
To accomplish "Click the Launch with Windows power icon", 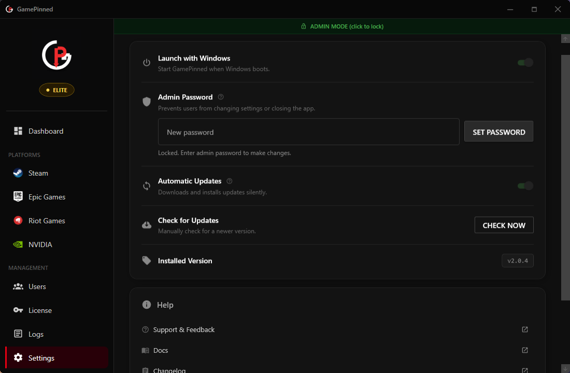I will pos(147,63).
